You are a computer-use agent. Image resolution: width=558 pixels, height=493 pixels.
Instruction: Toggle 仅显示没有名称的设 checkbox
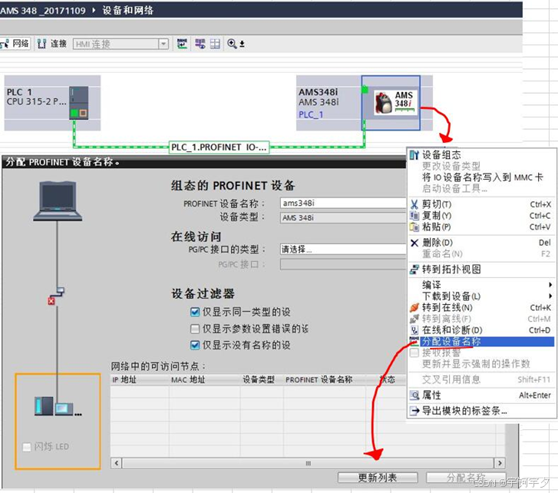click(x=195, y=346)
